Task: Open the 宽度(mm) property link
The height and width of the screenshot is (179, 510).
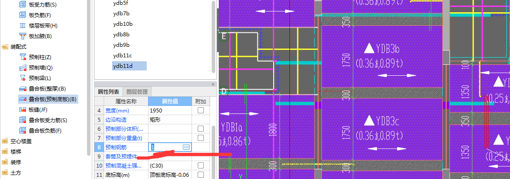Action: click(117, 111)
